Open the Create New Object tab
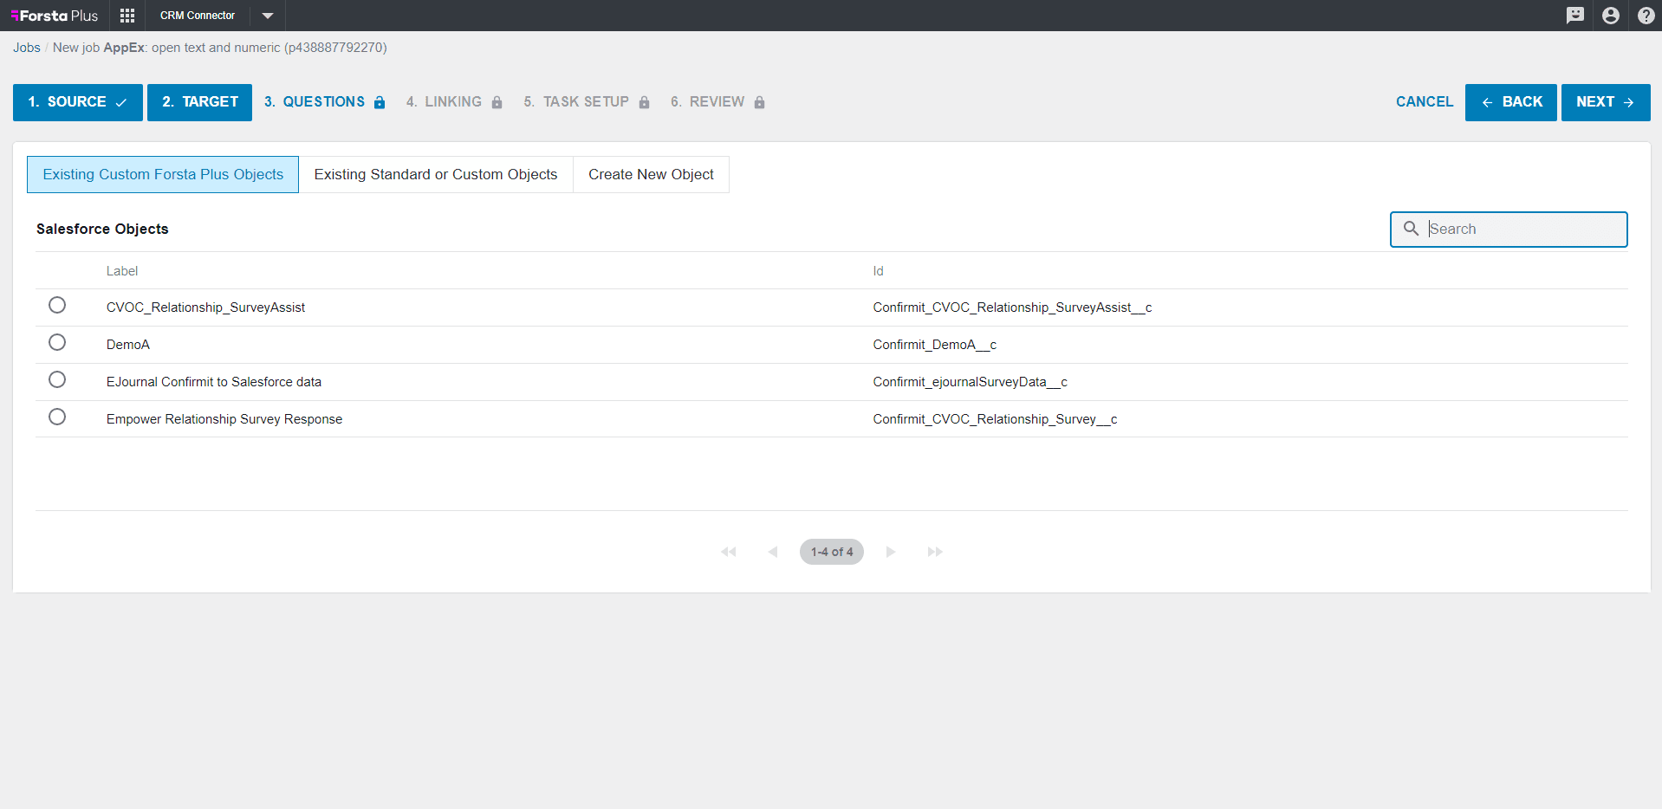1662x809 pixels. click(x=651, y=174)
